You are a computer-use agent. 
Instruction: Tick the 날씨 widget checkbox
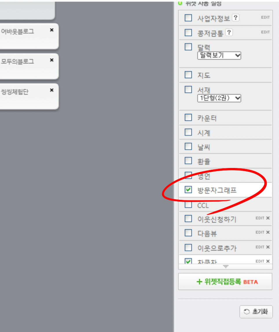[x=188, y=147]
